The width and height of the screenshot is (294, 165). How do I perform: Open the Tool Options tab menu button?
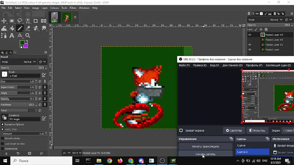coord(45,52)
